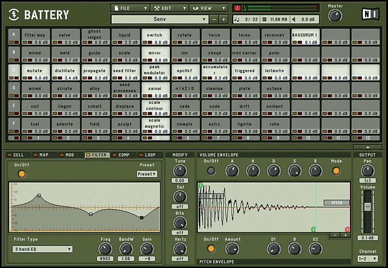388x268 pixels.
Task: Click the Sat saturation knob
Action: click(x=180, y=196)
